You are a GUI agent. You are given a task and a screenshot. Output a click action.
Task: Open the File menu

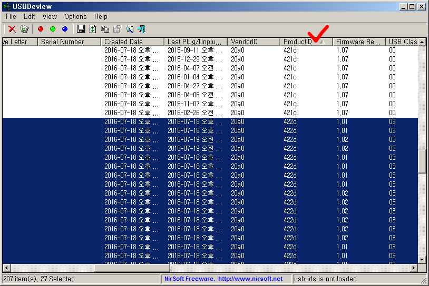11,16
